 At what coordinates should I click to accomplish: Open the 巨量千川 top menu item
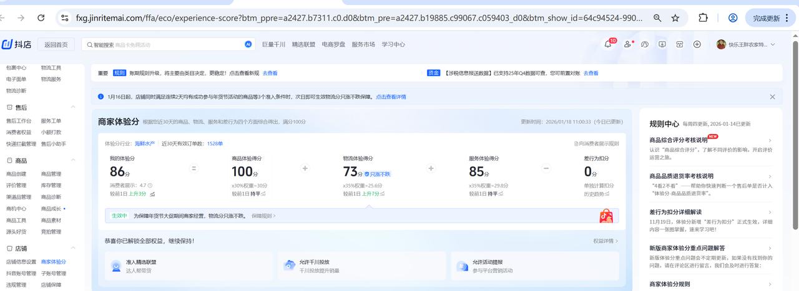click(273, 45)
